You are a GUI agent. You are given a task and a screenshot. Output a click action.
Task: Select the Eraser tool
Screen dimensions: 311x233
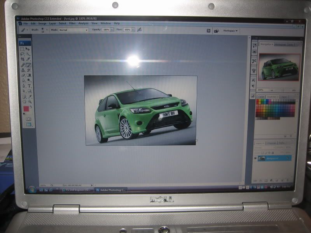coord(23,75)
